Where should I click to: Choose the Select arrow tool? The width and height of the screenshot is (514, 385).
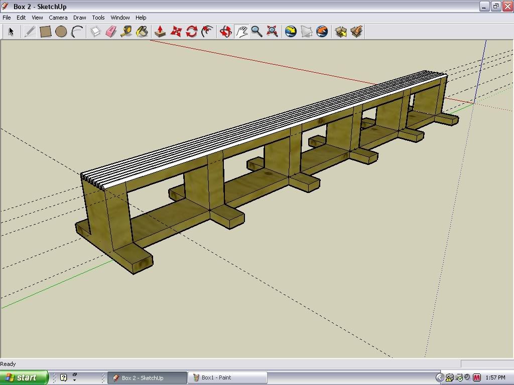[11, 32]
